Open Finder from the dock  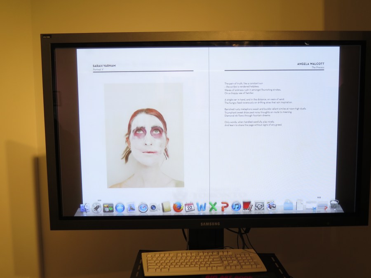click(86, 207)
